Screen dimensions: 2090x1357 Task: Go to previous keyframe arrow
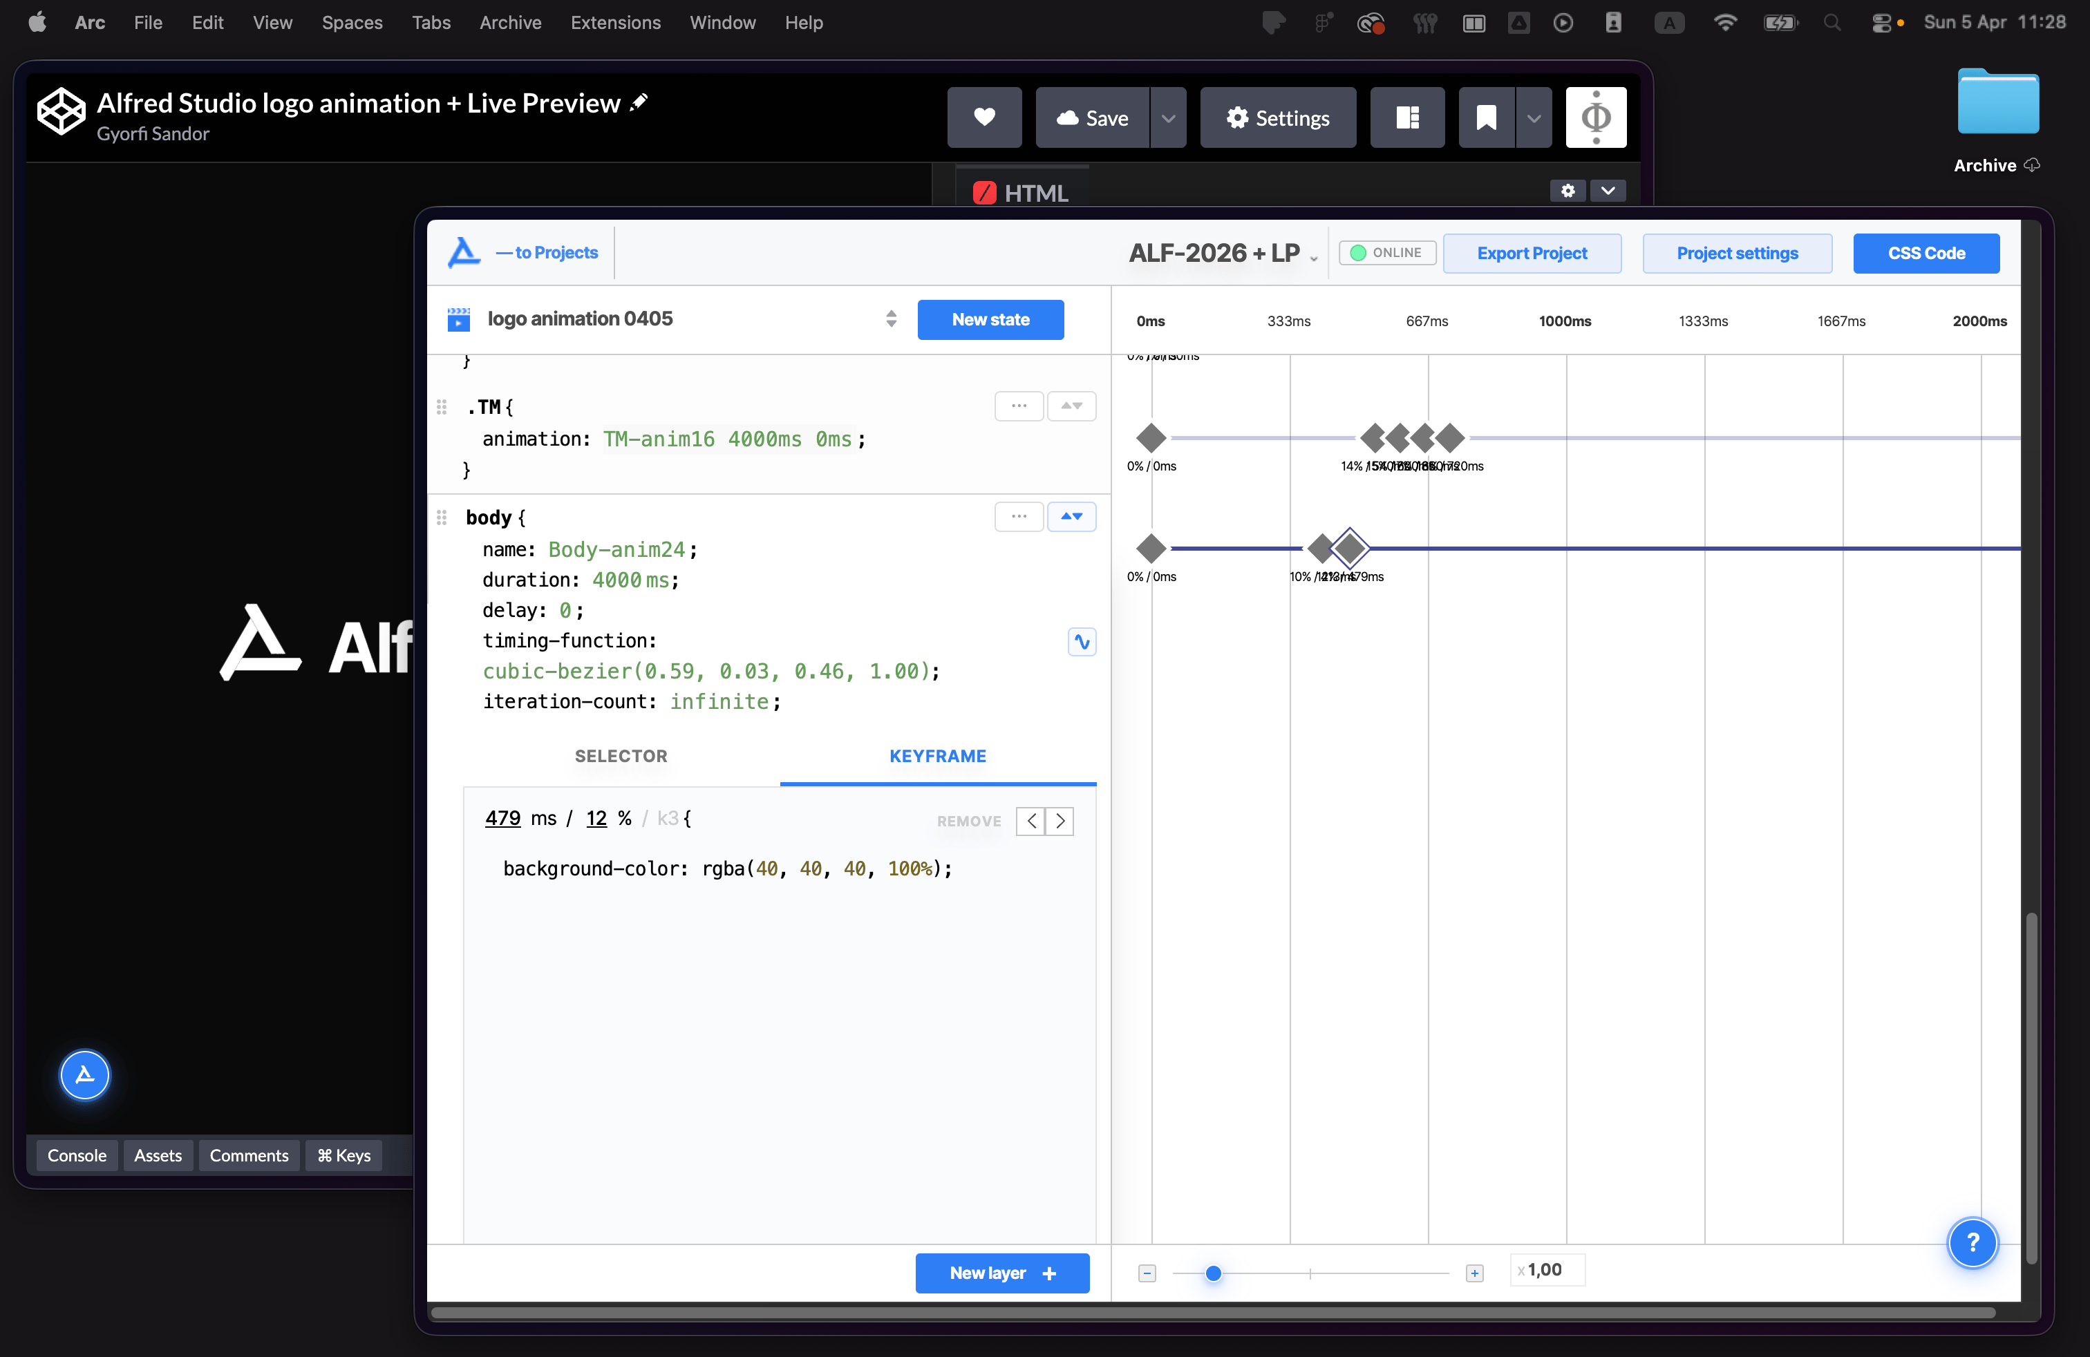1031,821
